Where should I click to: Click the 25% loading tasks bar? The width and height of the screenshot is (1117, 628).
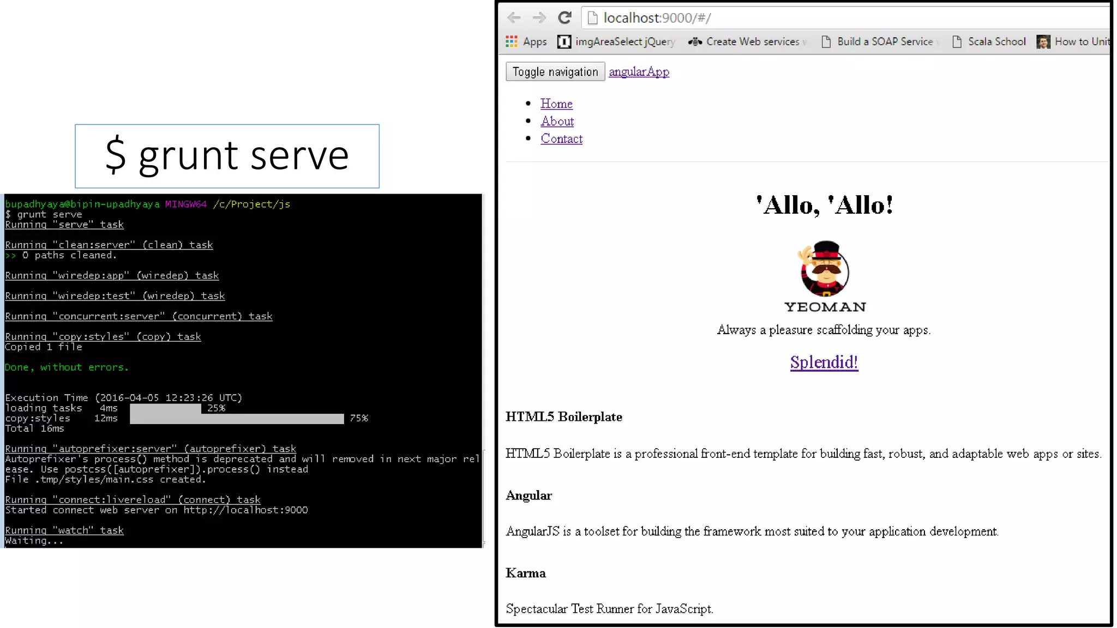coord(165,408)
